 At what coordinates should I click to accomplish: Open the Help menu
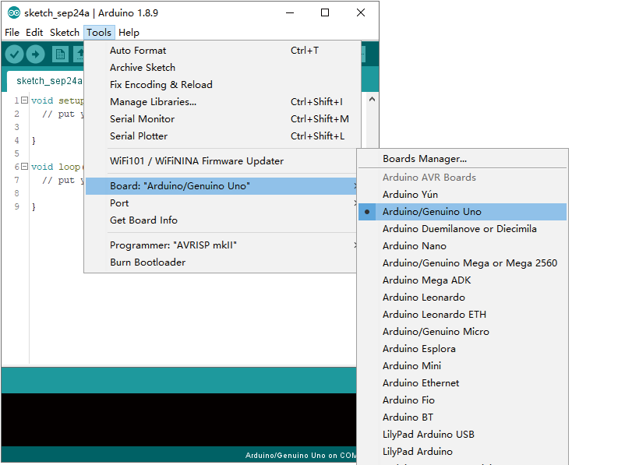point(129,32)
